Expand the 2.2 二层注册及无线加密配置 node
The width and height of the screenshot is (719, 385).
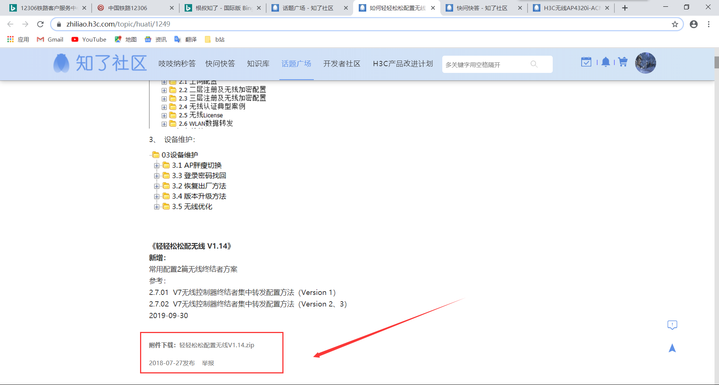[x=164, y=90]
